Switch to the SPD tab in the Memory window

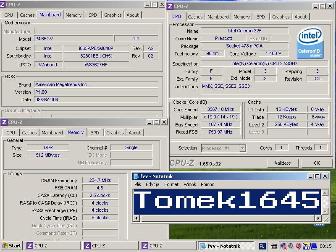coord(95,133)
